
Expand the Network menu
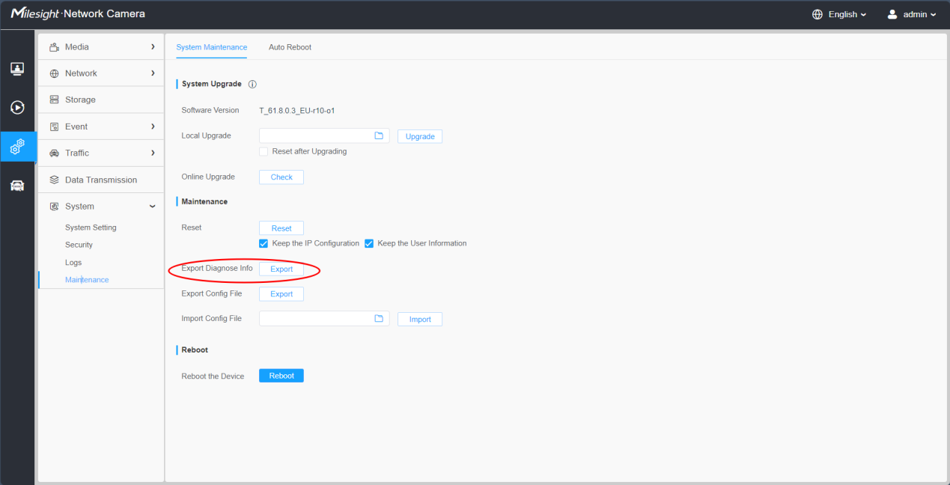click(101, 73)
